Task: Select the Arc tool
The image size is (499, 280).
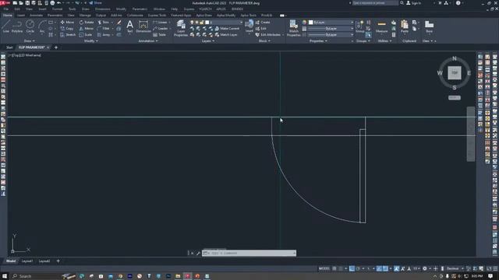Action: (42, 26)
